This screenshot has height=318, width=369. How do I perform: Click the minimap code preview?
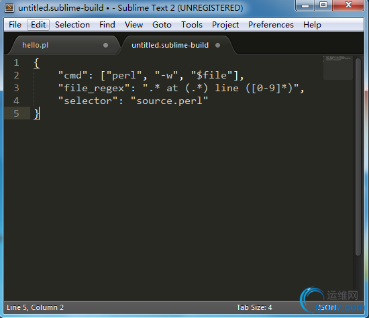point(337,68)
